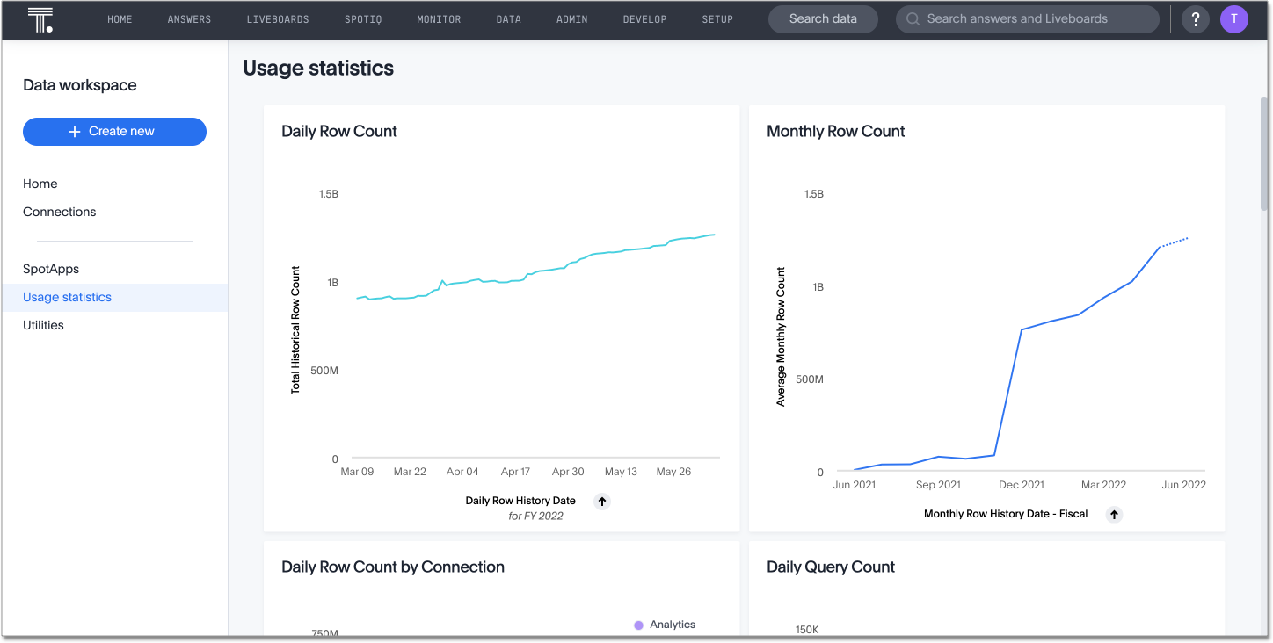Click sort arrow for Monthly Row History Date - Fiscal
Screen dimensions: 1273x643
pos(1114,514)
